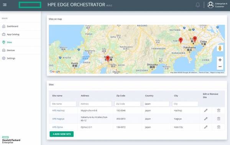Open the HPE-Ojima site link
Viewport: 230px width, 145px height.
pos(58,127)
